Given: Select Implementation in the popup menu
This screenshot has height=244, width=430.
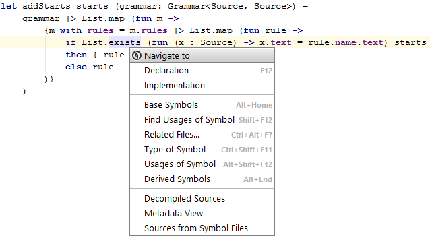Looking at the screenshot, I should point(202,85).
